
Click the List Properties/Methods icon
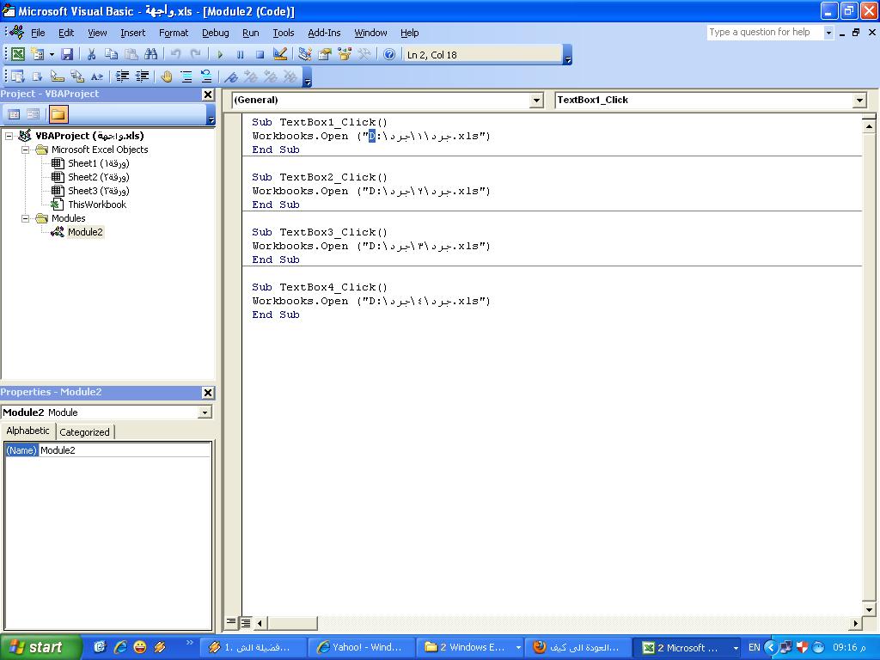point(17,76)
